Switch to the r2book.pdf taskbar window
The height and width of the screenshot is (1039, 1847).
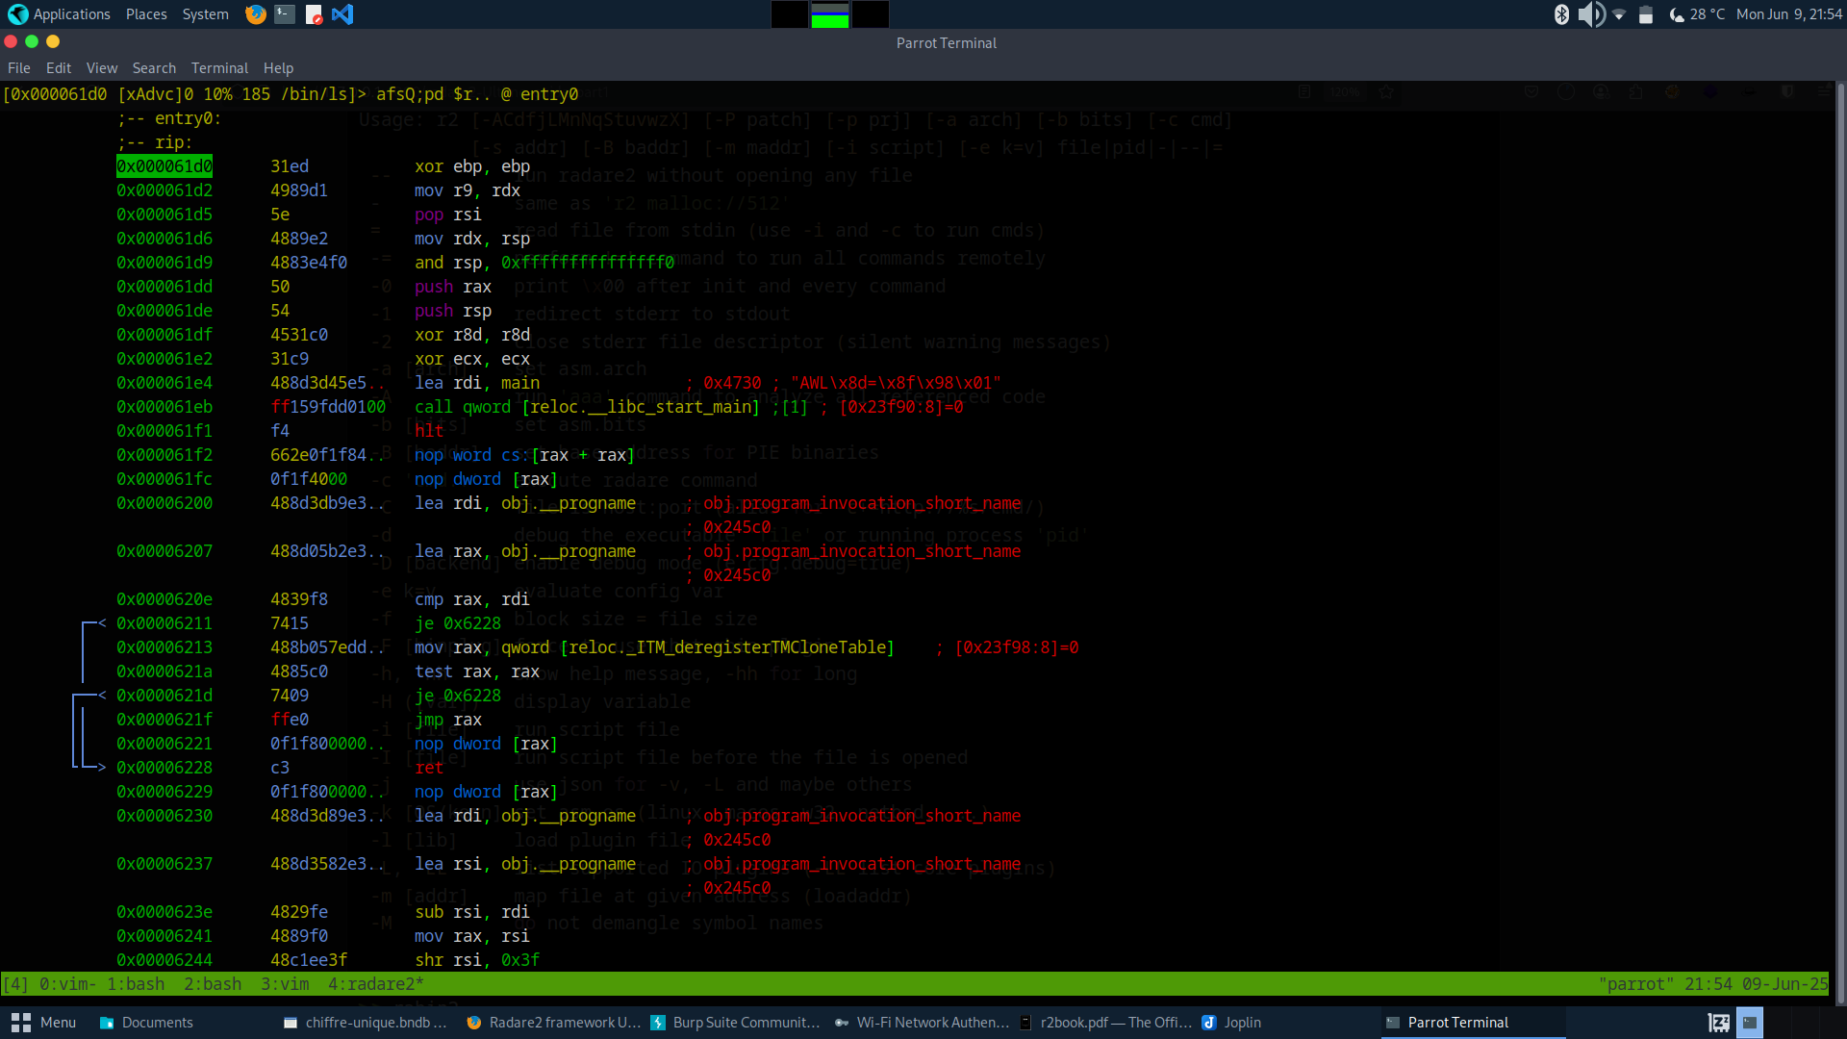point(1106,1023)
